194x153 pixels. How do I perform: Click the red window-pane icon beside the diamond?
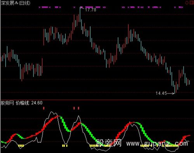[192, 3]
